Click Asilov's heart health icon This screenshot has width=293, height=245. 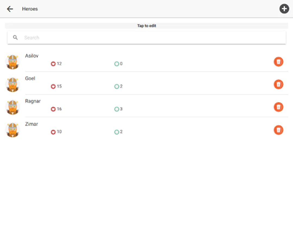point(53,64)
